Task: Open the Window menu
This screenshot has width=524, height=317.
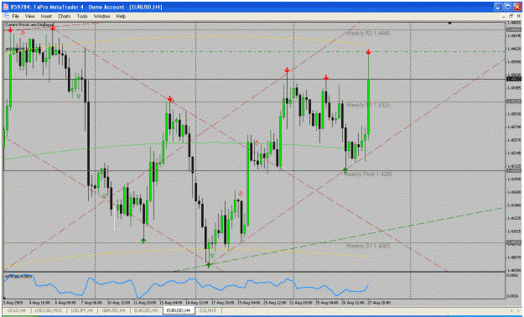Action: [102, 16]
